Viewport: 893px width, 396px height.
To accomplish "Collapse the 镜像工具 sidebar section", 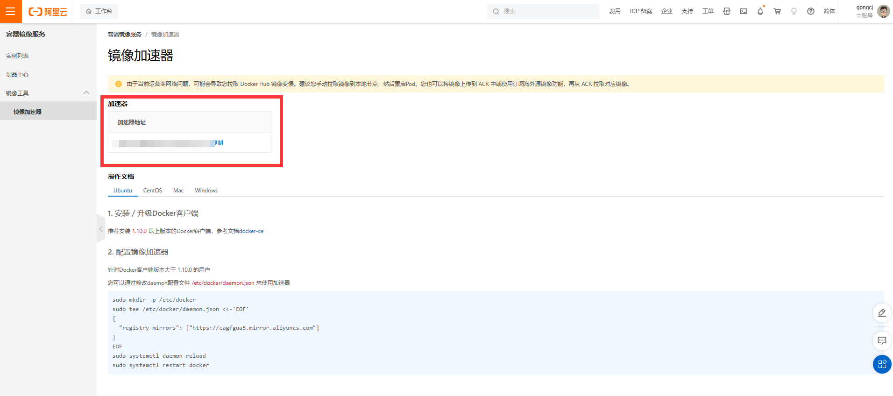I will click(x=86, y=93).
